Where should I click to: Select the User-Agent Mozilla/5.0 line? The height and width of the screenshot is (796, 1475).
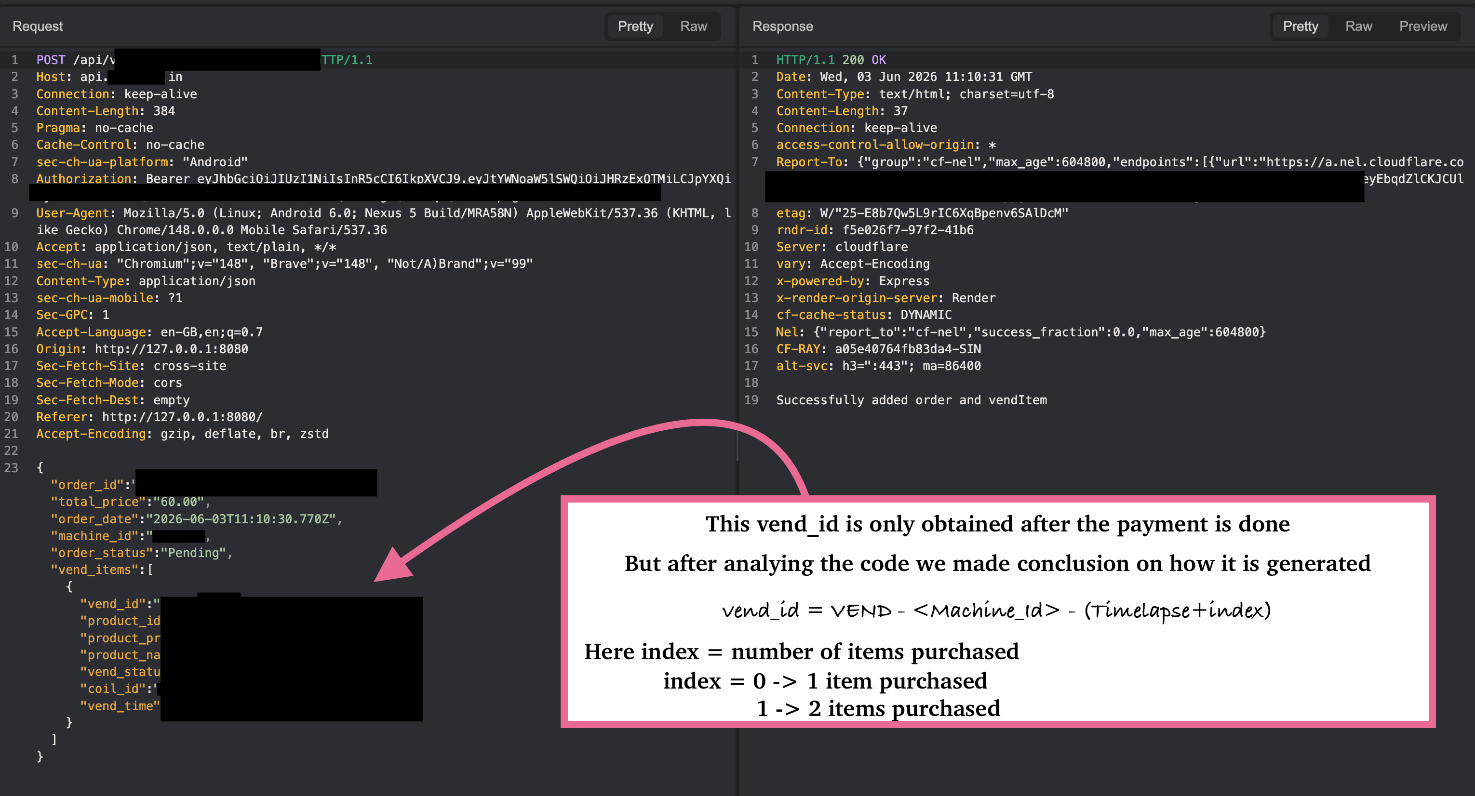[x=384, y=222]
